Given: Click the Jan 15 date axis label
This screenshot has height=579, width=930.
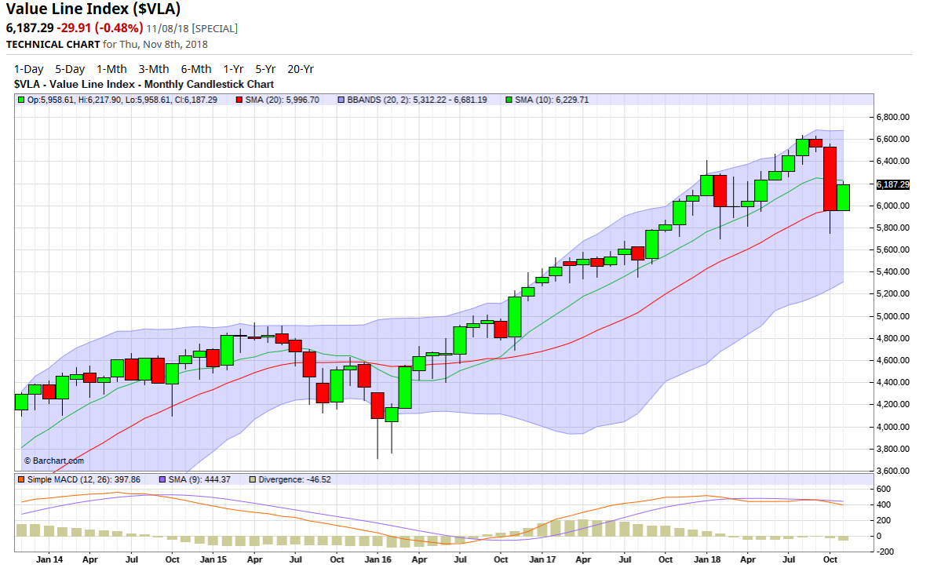Looking at the screenshot, I should 213,559.
